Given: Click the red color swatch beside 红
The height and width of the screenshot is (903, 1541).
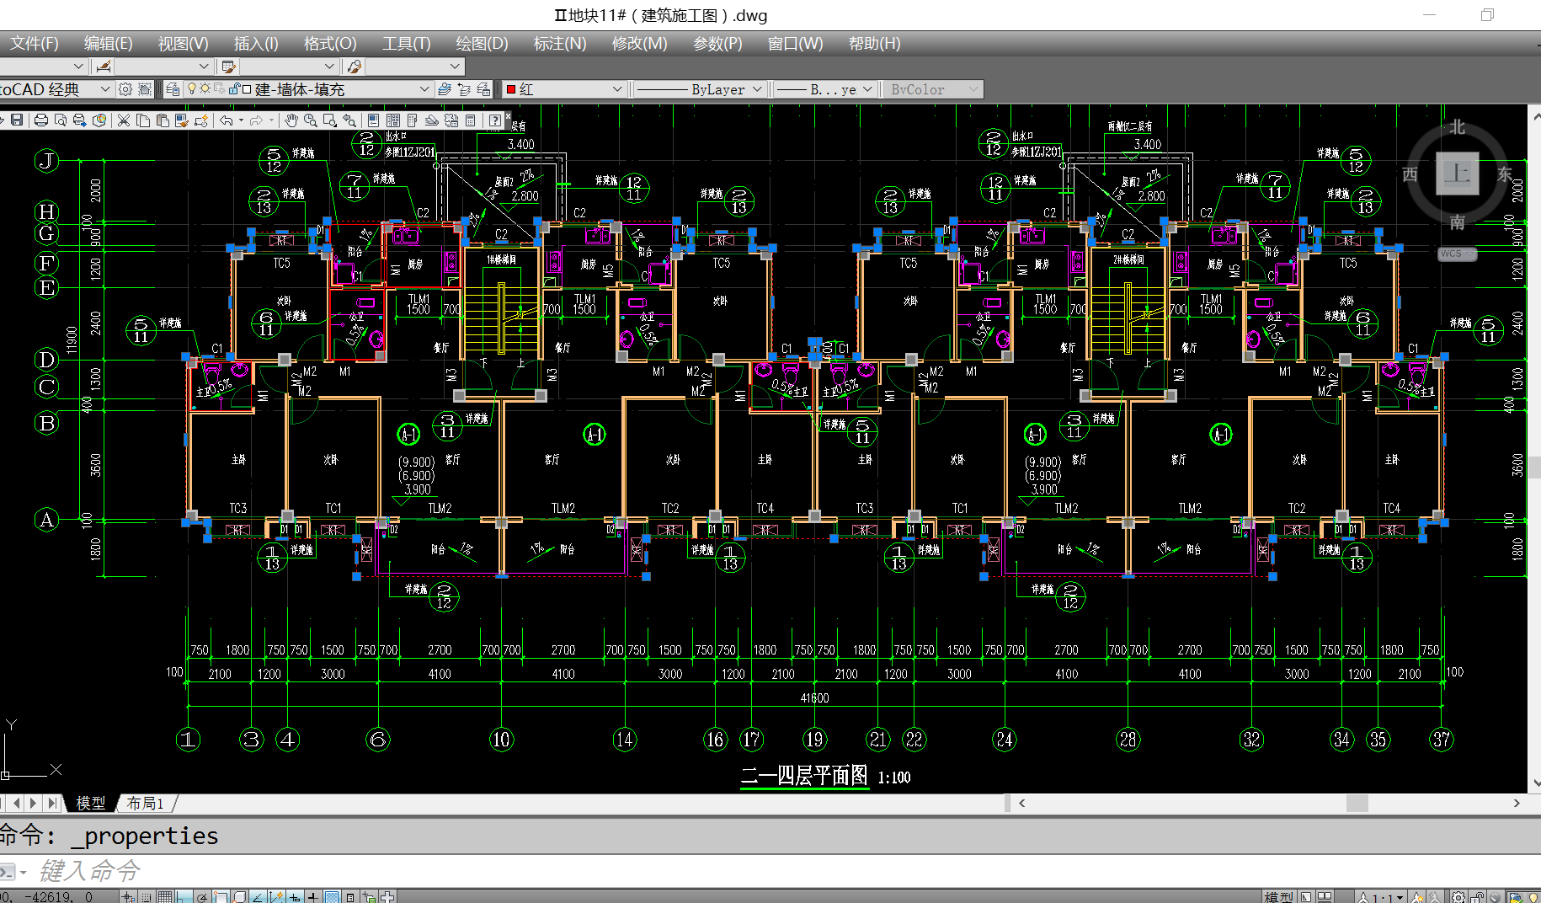Looking at the screenshot, I should [510, 89].
